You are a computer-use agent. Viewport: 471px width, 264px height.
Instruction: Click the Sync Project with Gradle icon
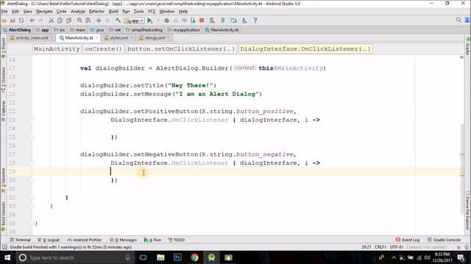pyautogui.click(x=223, y=21)
